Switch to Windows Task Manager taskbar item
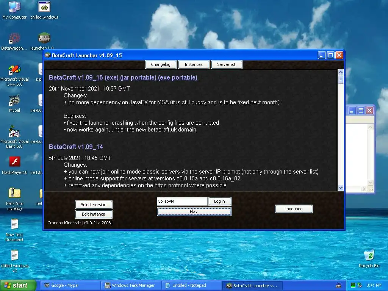This screenshot has width=388, height=291. click(x=131, y=286)
